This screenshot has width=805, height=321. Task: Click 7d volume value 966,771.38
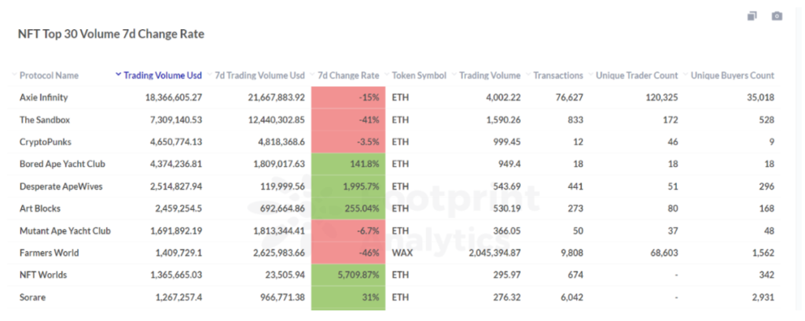[281, 297]
